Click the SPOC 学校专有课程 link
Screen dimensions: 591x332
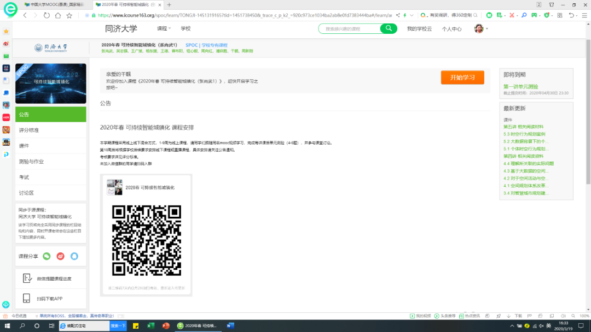[206, 45]
